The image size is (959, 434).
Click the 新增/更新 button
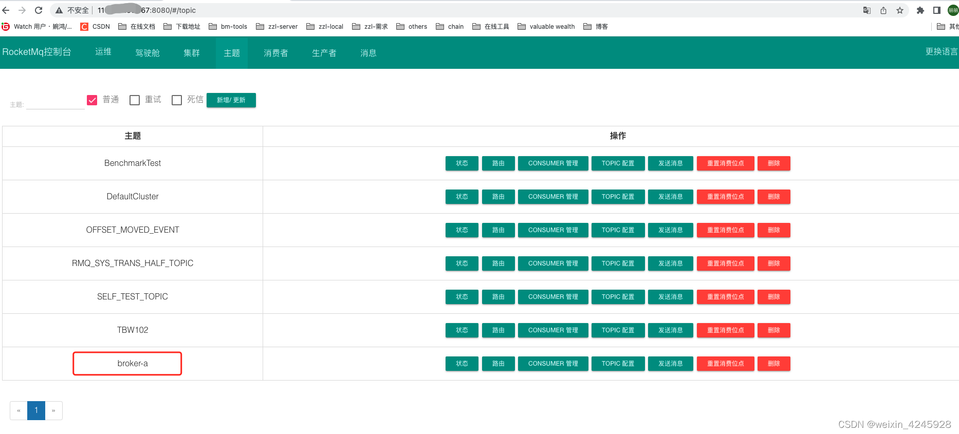[x=231, y=100]
